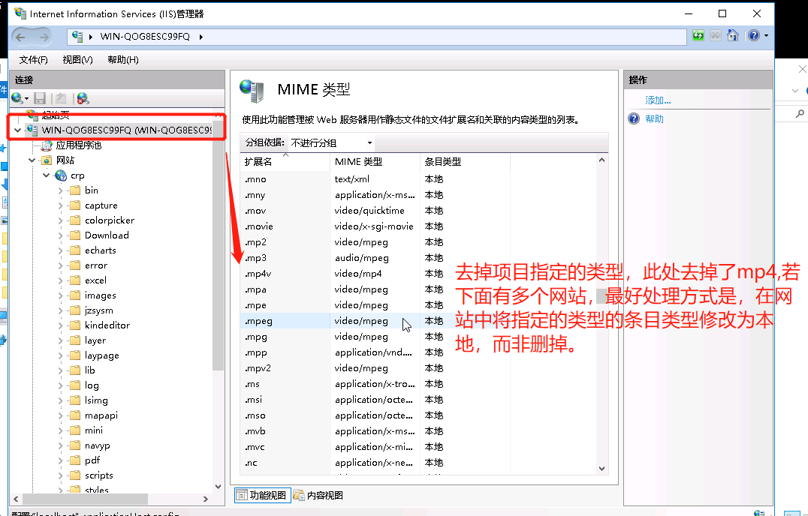Image resolution: width=808 pixels, height=516 pixels.
Task: Click the Save connection icon in Connections pane
Action: coord(39,98)
